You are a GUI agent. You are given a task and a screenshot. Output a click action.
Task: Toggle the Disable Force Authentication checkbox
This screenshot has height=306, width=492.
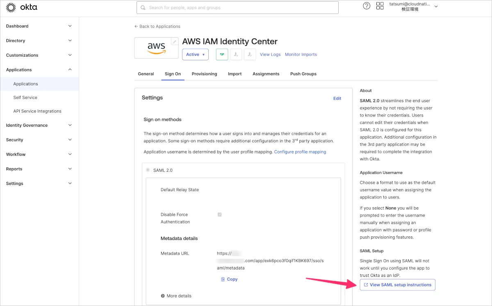(219, 215)
